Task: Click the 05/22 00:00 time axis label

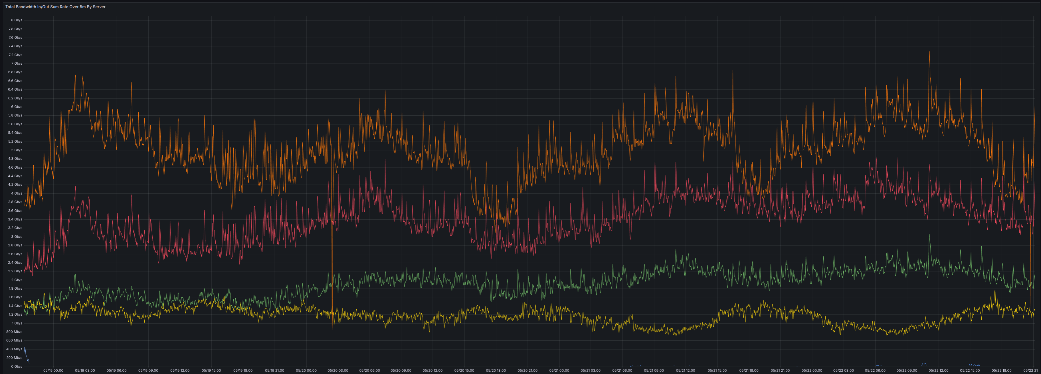Action: click(812, 370)
